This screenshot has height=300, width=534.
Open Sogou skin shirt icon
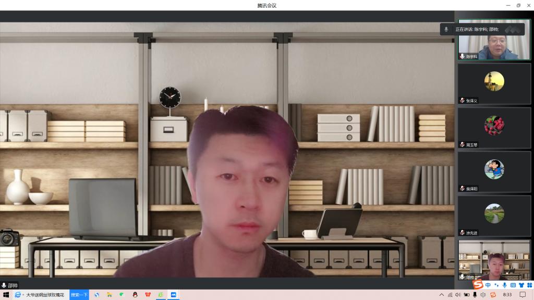[521, 285]
